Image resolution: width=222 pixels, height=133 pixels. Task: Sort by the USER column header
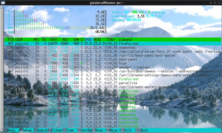click(x=19, y=40)
